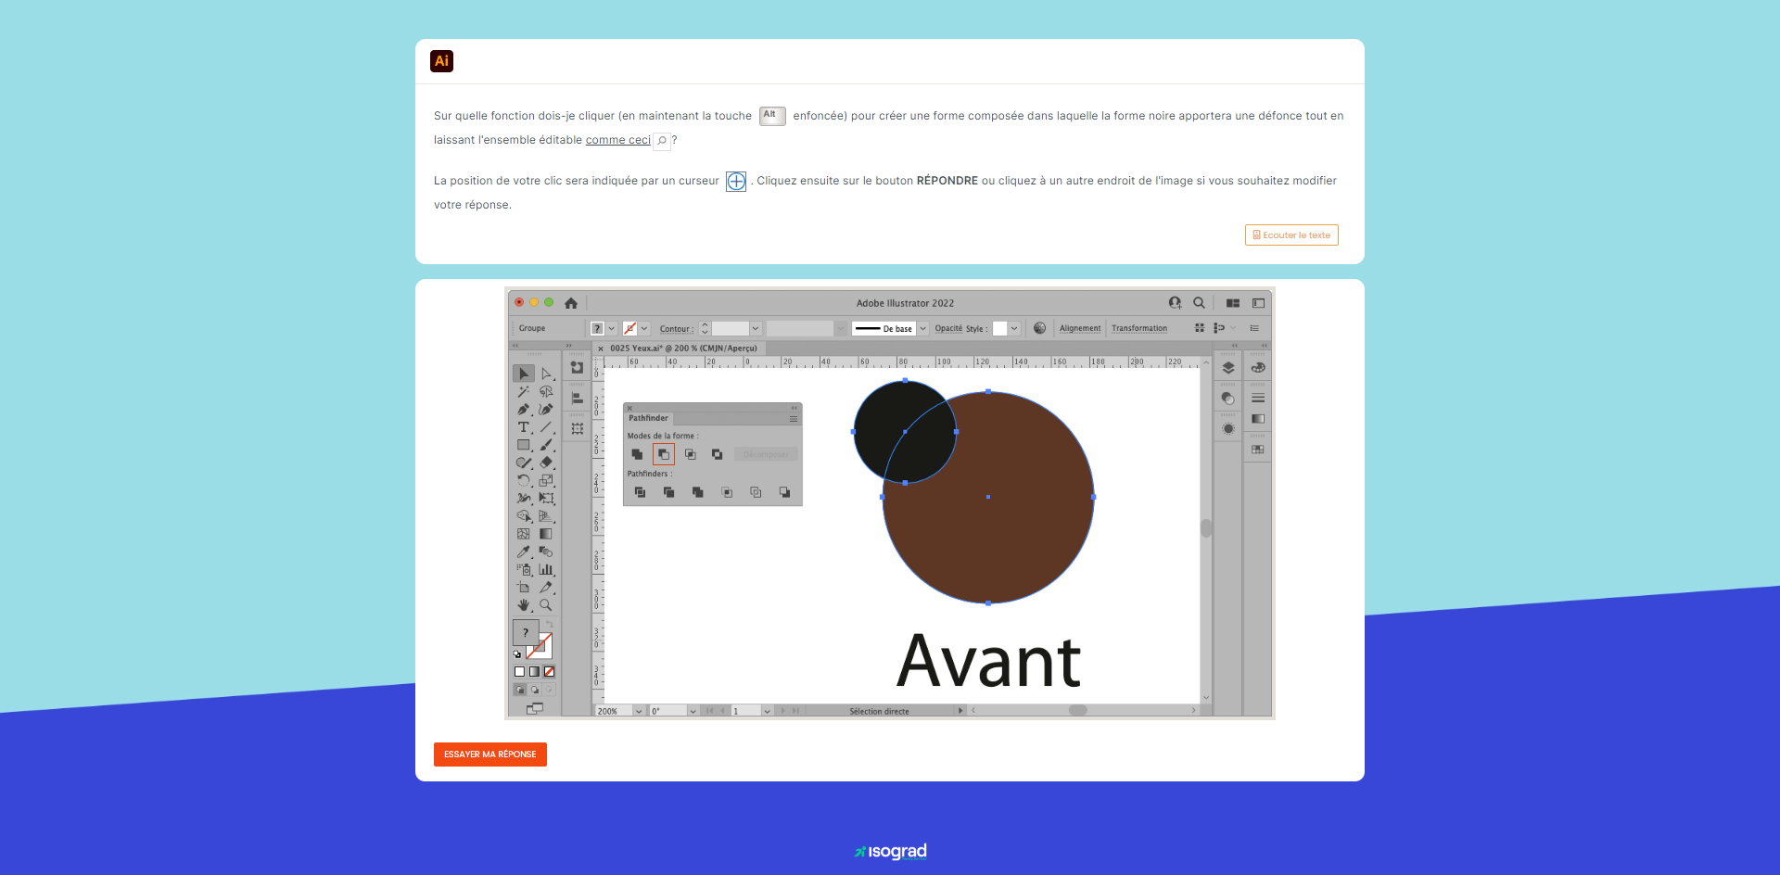
Task: Click the Réunion shape mode in Pathfinder
Action: (x=637, y=454)
